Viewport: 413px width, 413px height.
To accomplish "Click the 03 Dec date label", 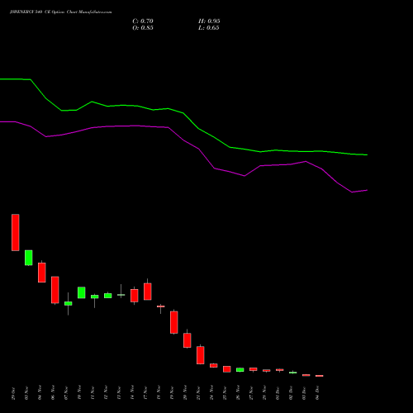I will pos(304,393).
